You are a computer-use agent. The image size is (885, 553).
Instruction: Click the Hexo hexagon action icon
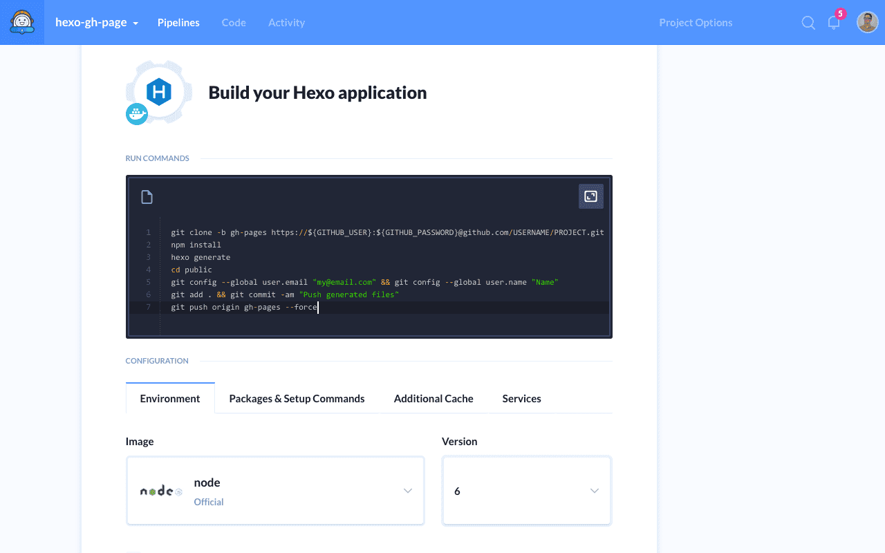(x=159, y=91)
